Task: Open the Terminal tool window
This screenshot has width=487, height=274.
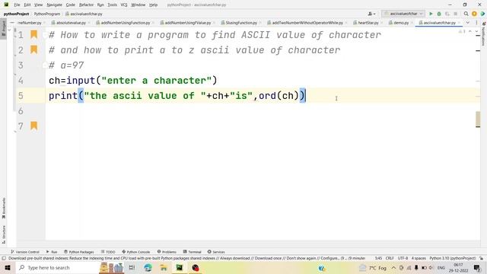Action: pyautogui.click(x=193, y=252)
